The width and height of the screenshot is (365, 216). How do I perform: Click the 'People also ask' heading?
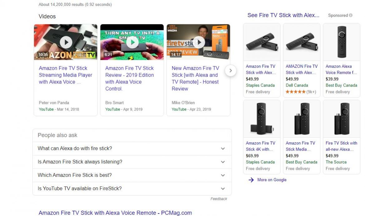point(57,135)
